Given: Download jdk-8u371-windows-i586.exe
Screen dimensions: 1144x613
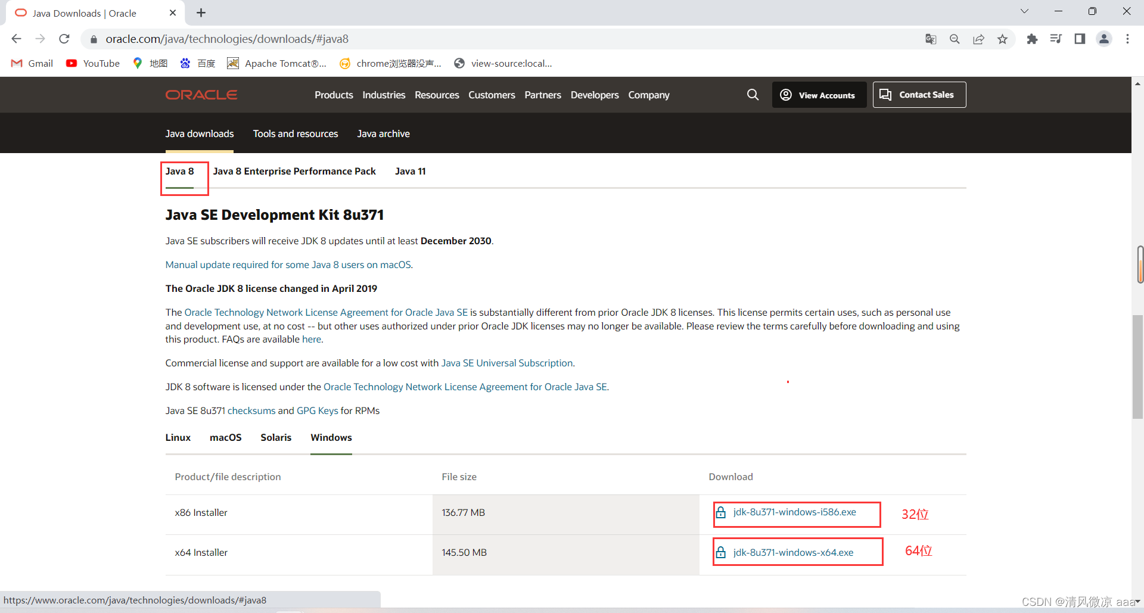Looking at the screenshot, I should 795,512.
